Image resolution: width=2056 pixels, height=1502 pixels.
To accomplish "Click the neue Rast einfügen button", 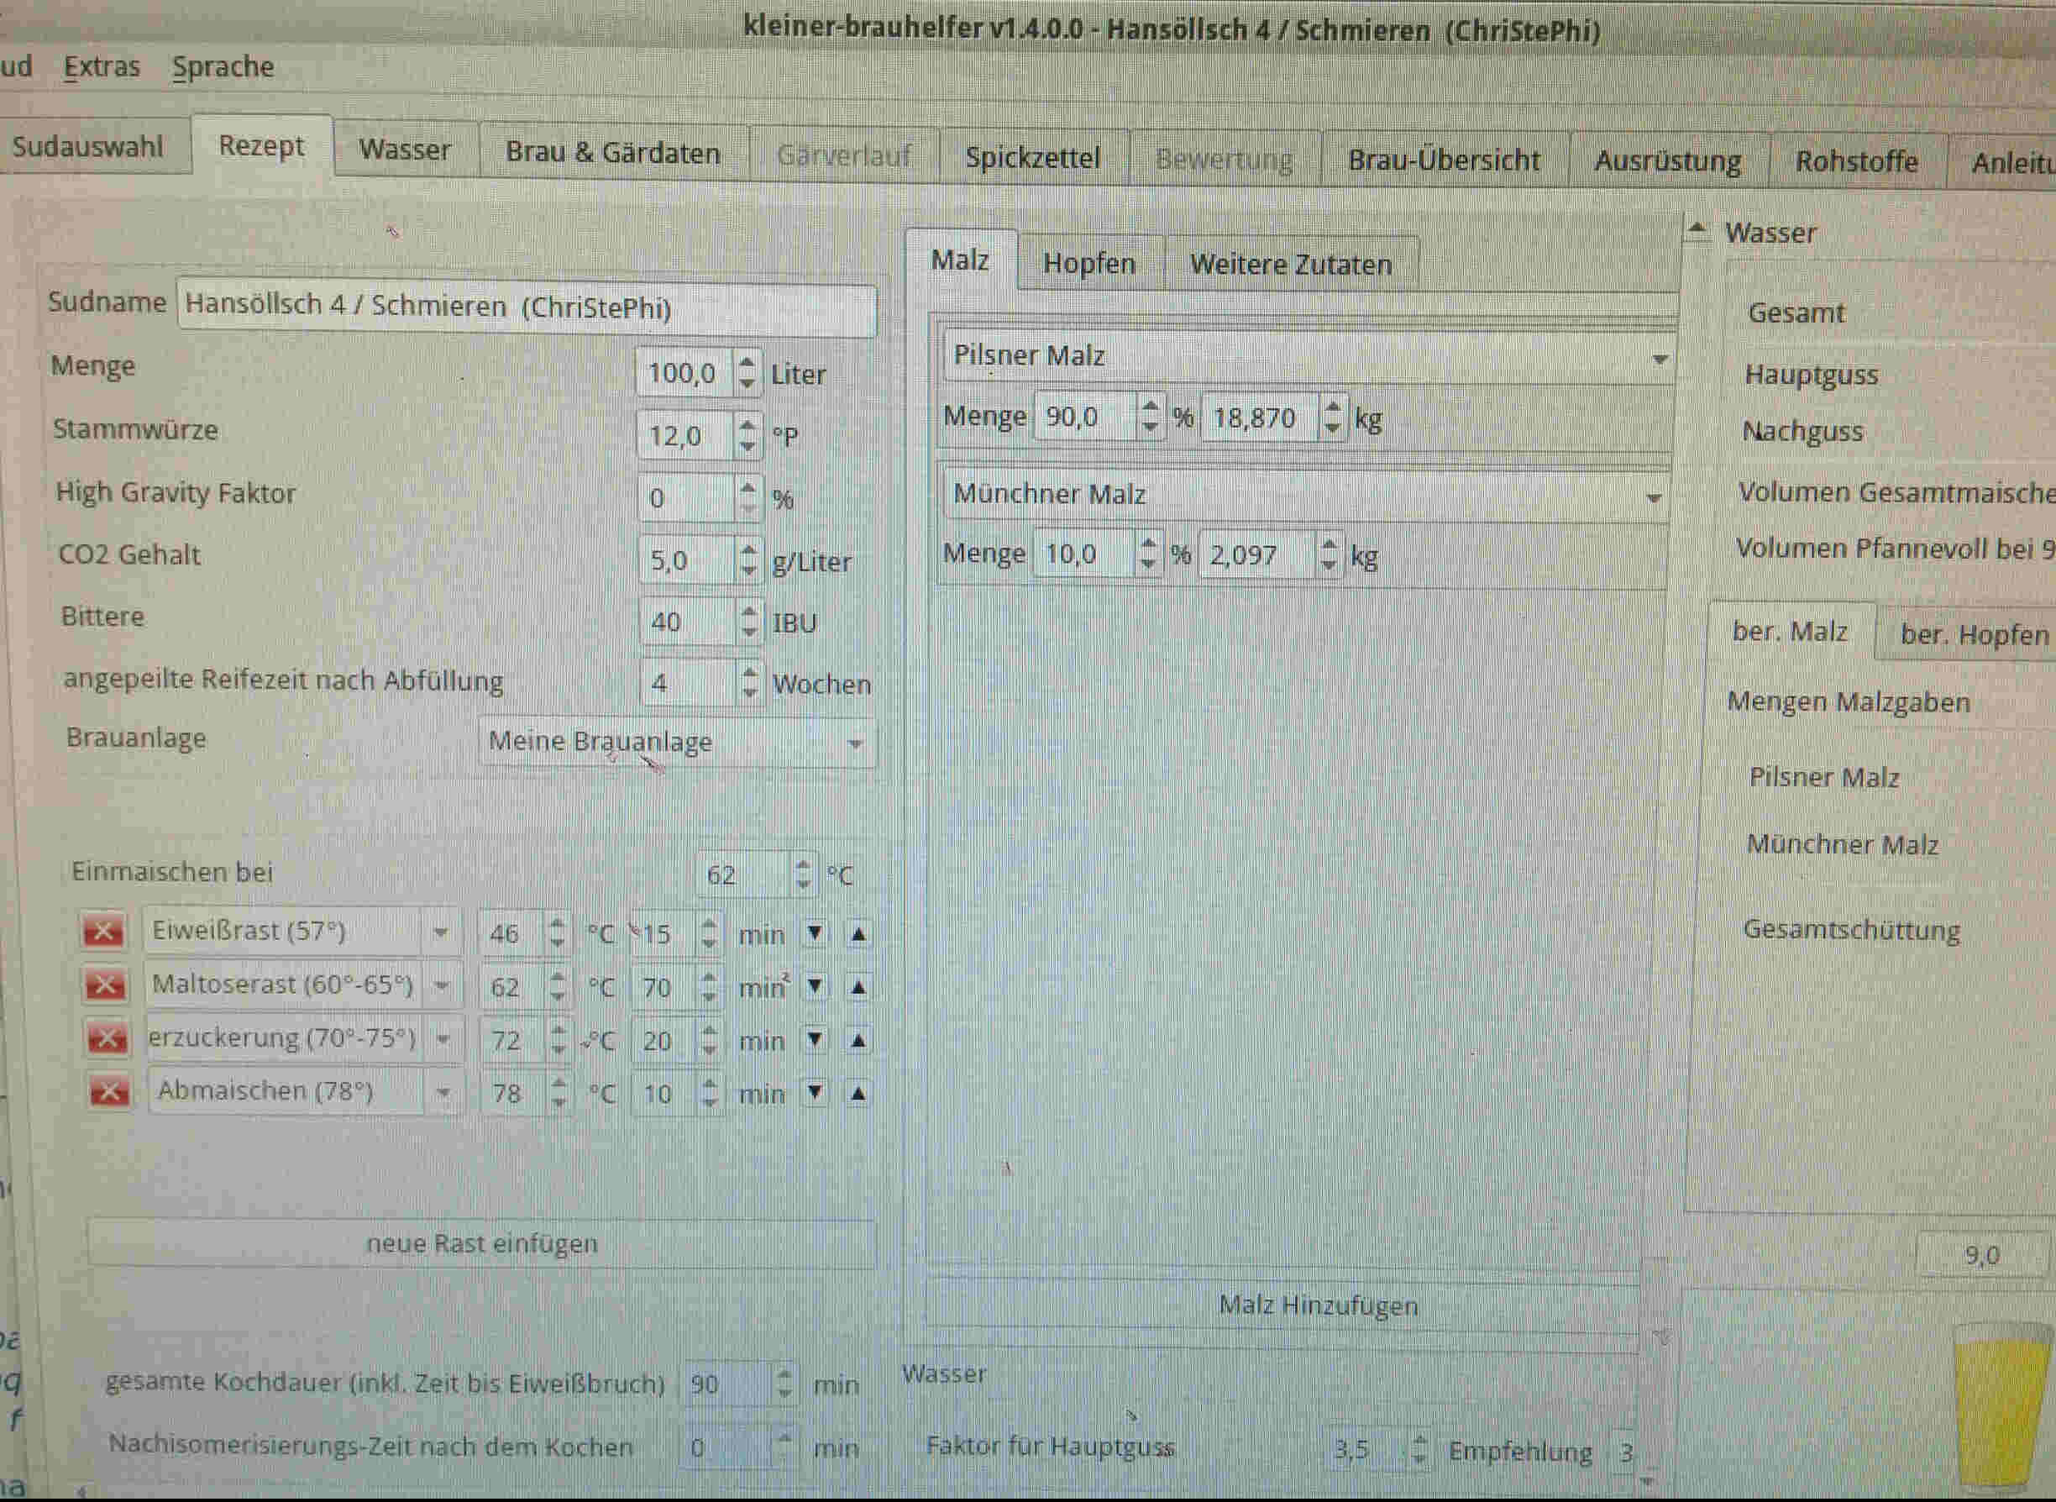I will 482,1243.
